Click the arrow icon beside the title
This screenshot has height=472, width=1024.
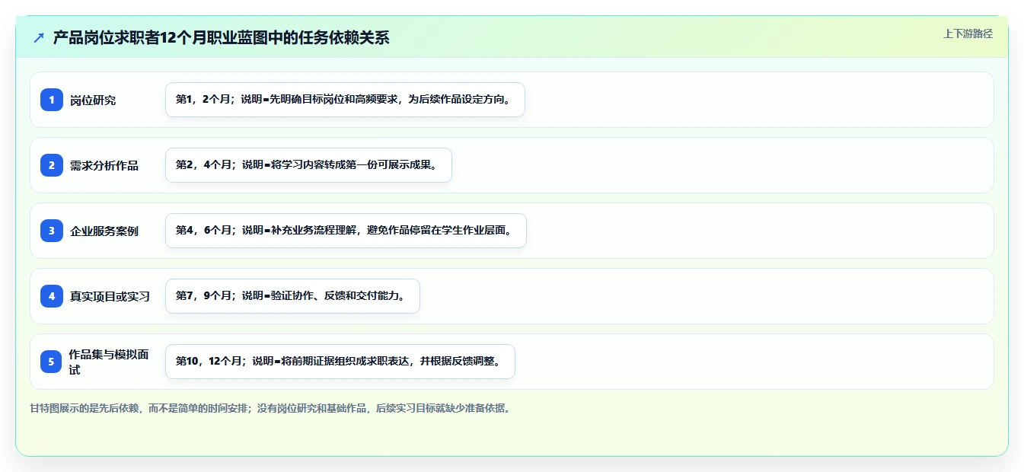39,37
